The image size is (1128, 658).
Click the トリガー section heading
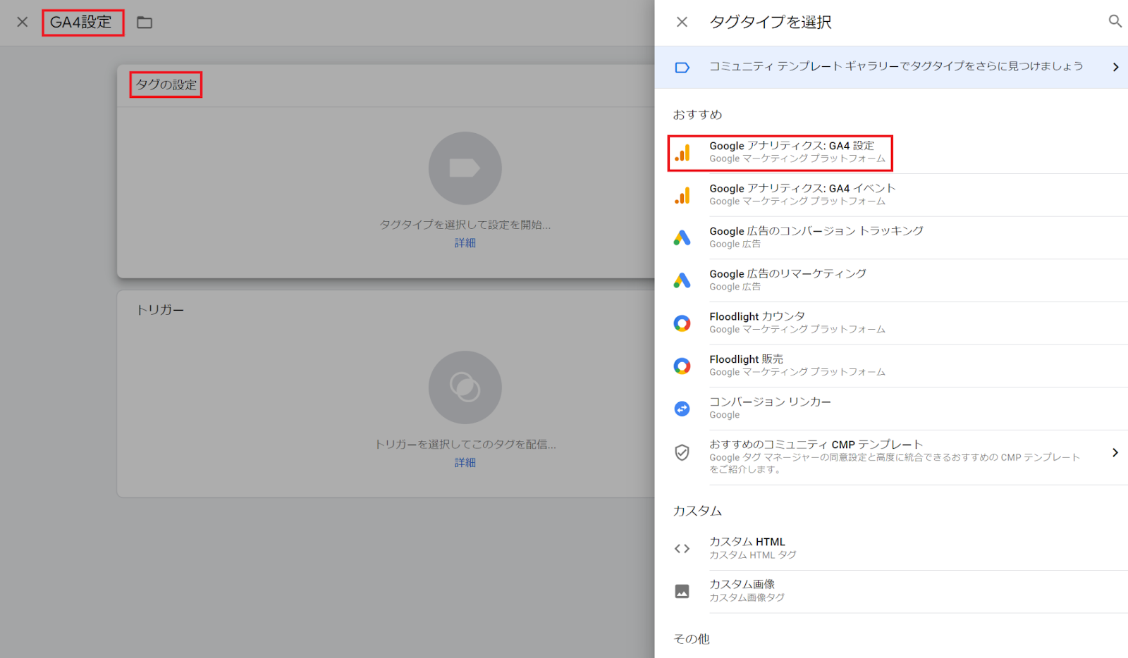pyautogui.click(x=160, y=310)
